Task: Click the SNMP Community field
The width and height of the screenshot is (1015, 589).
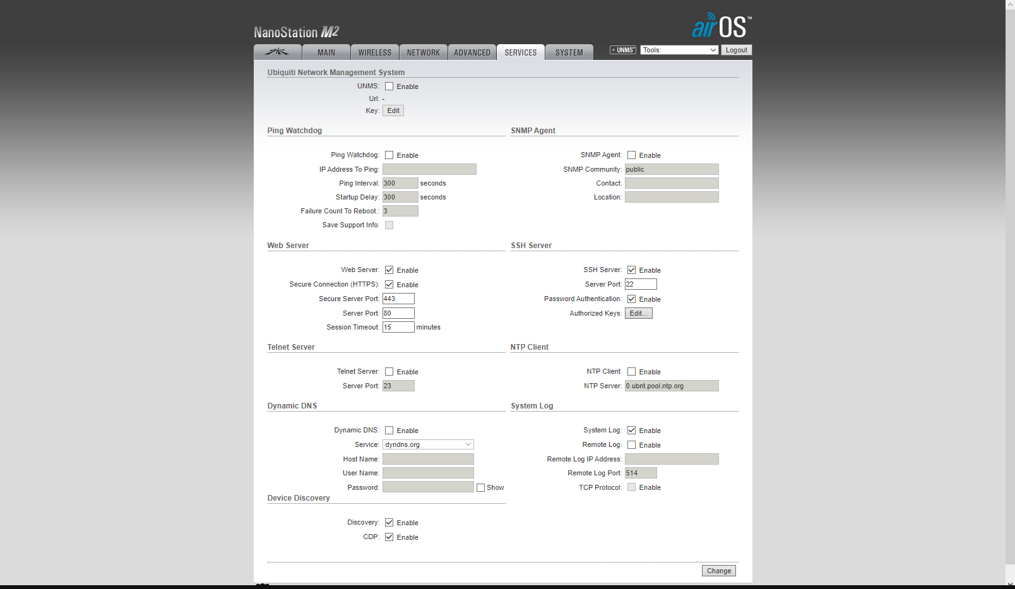Action: pos(672,169)
